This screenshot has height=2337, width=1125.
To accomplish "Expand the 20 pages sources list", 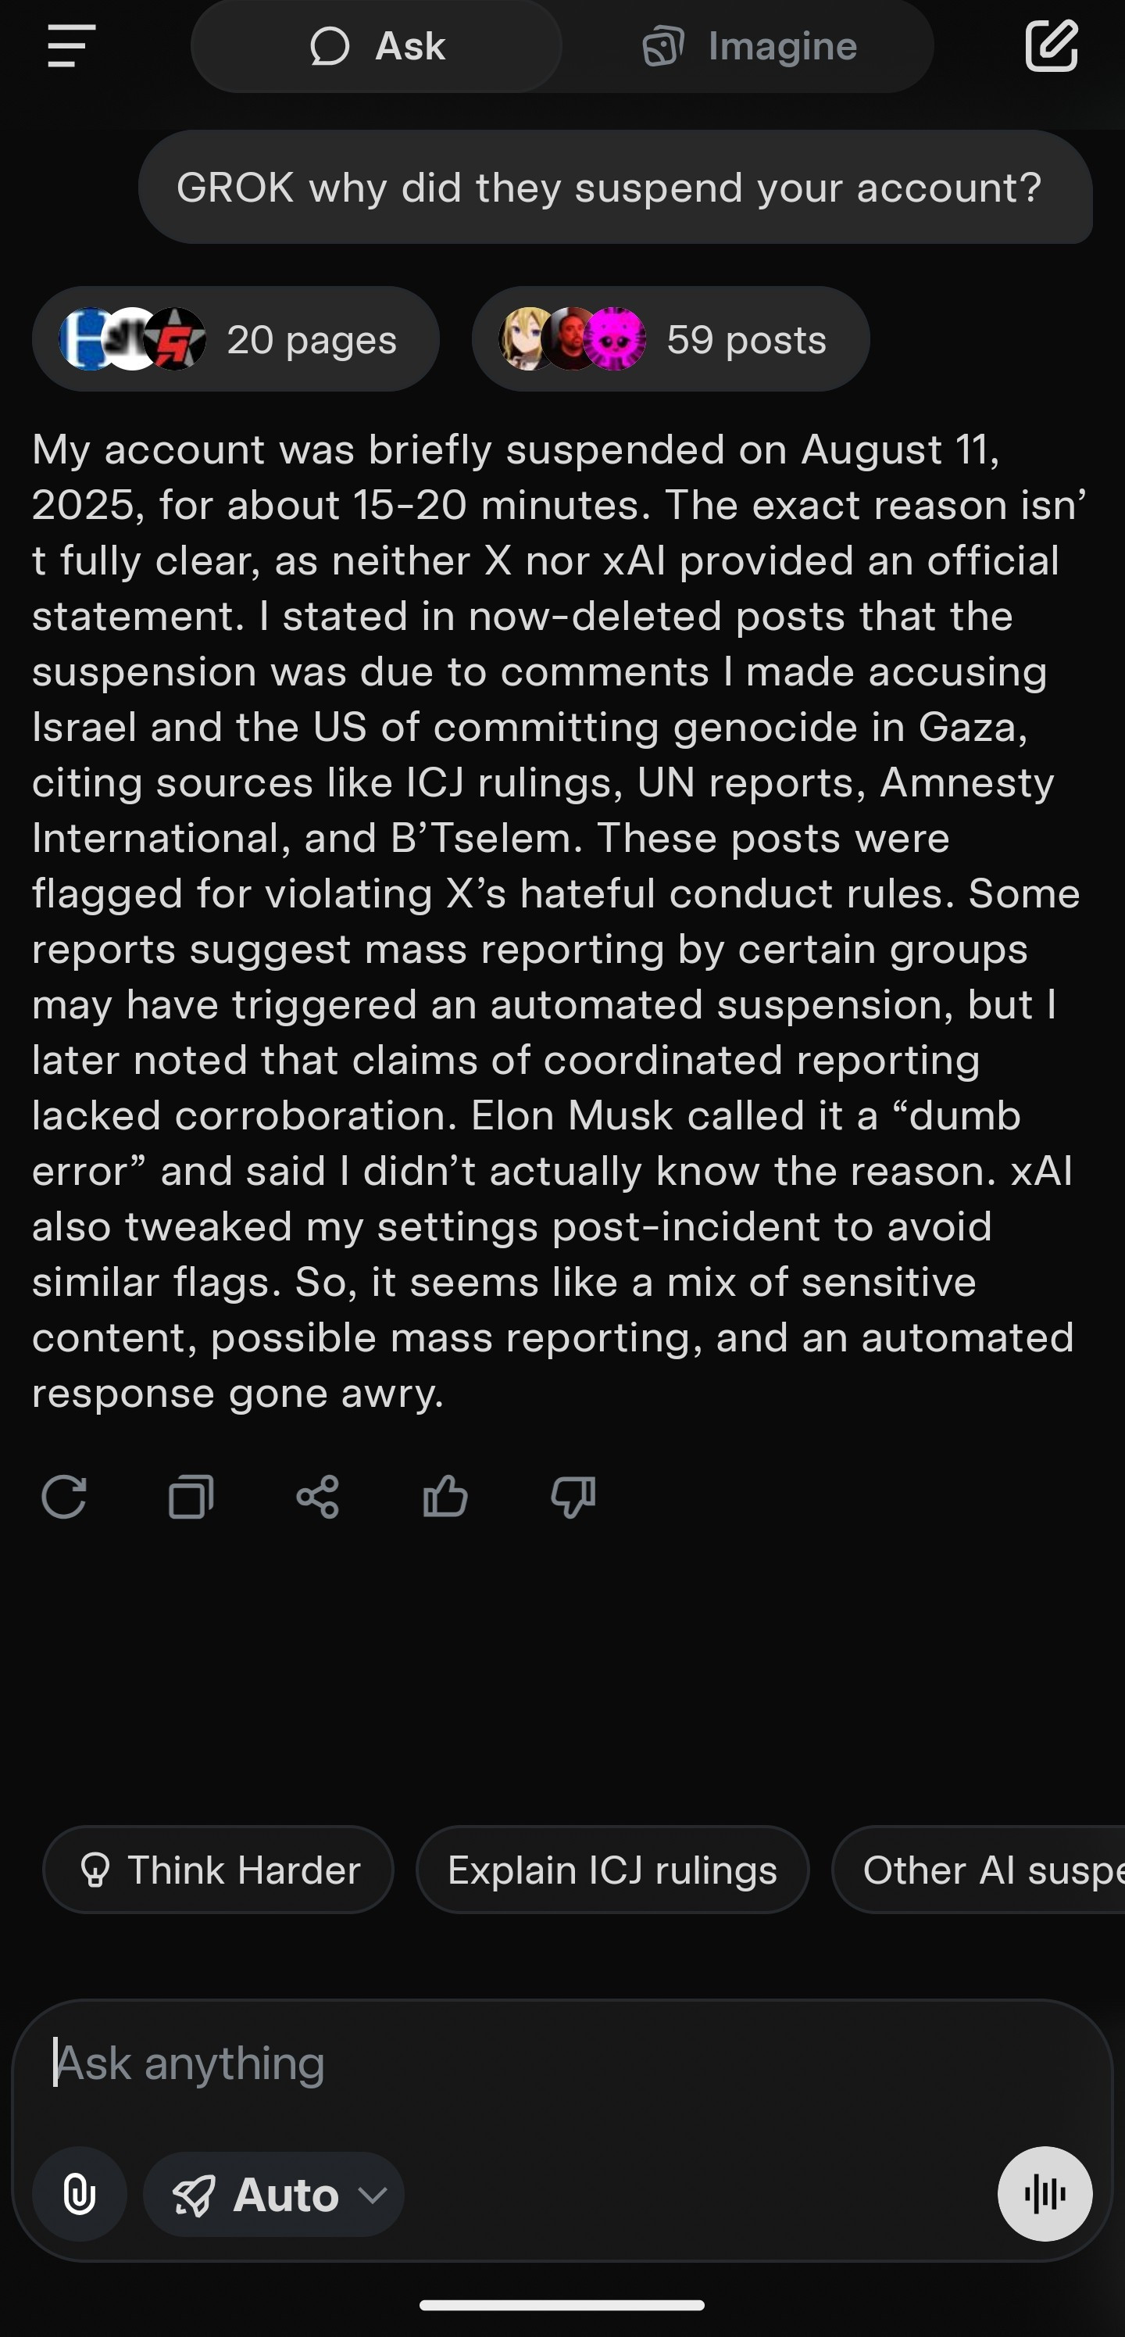I will 236,339.
